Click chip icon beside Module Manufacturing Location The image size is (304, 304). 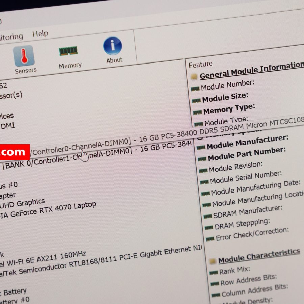point(207,205)
